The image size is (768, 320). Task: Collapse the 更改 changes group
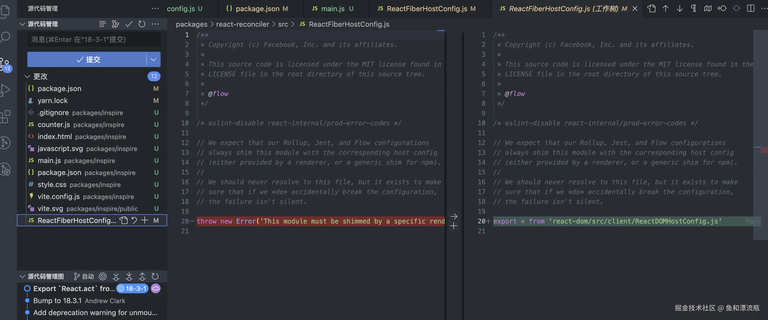27,77
